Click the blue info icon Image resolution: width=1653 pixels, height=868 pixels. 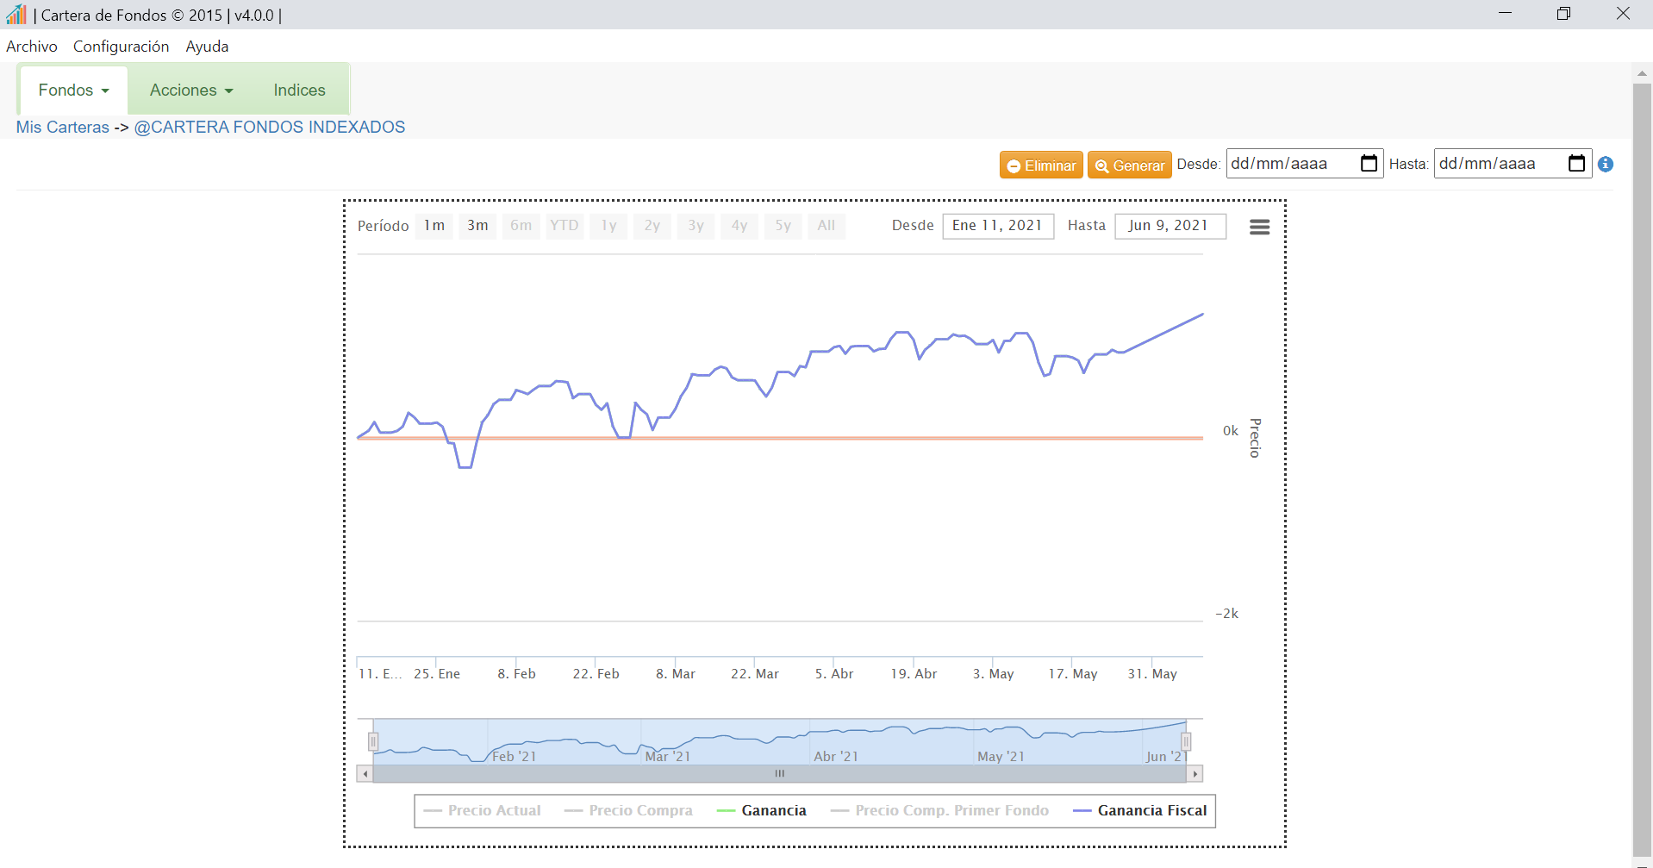point(1606,164)
